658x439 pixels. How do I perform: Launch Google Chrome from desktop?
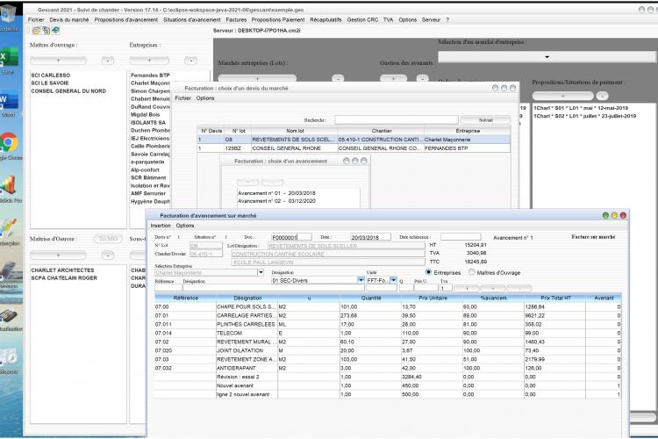pos(10,145)
